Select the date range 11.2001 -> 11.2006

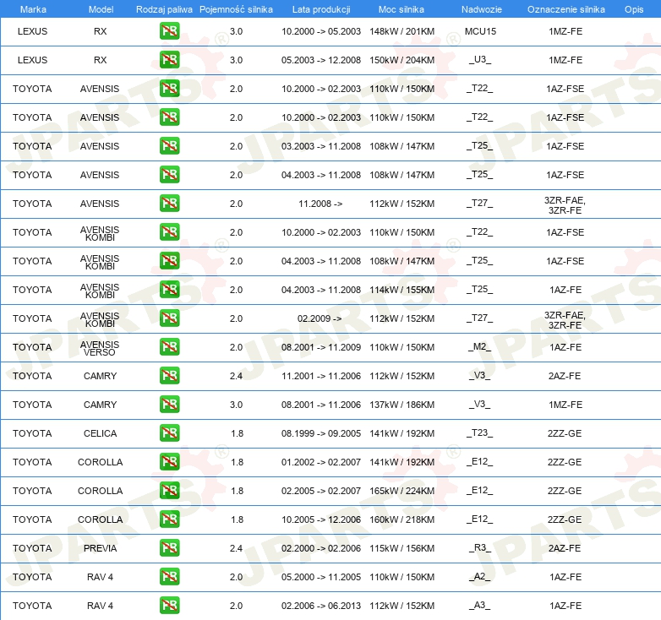321,376
